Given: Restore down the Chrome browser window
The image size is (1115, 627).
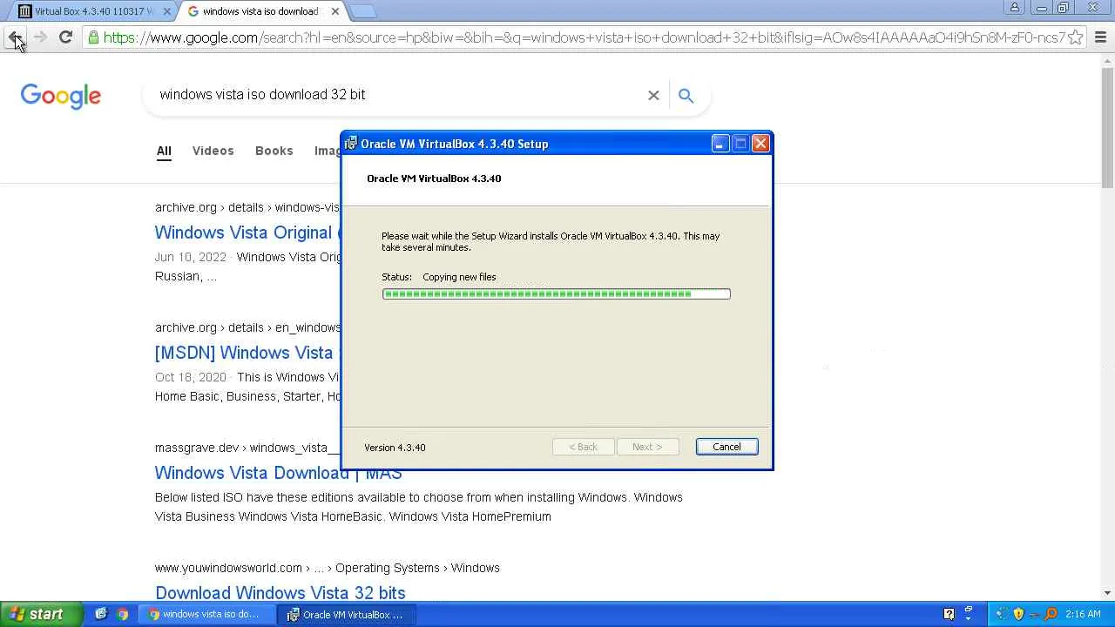Looking at the screenshot, I should point(1063,8).
